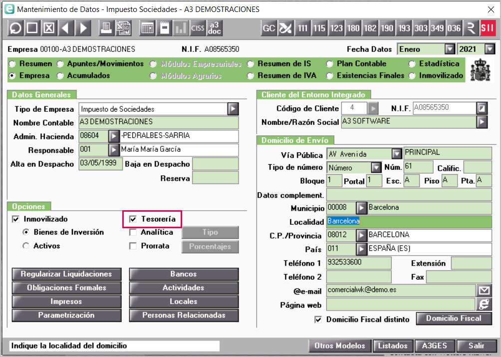Expand the Tipo de Empresa selector
The height and width of the screenshot is (357, 501).
[233, 109]
